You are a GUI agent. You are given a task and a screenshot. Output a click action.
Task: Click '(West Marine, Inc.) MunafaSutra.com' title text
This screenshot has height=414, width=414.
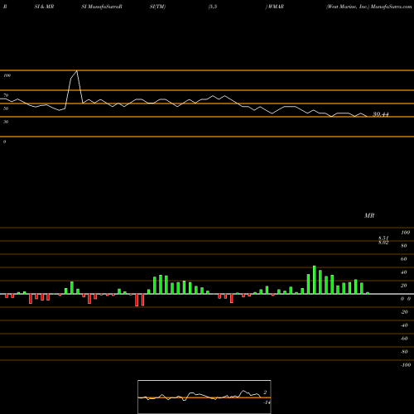(x=368, y=7)
